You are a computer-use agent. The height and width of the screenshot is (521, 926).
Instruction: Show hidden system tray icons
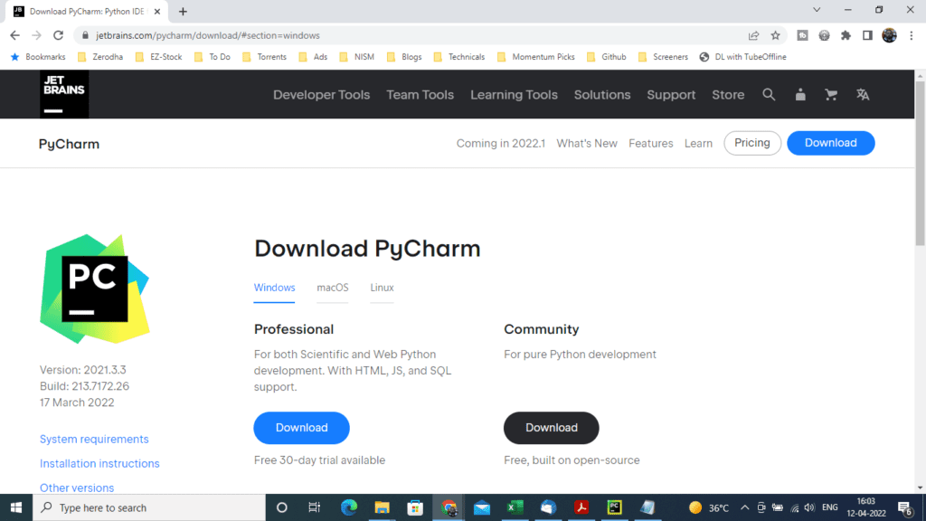745,507
